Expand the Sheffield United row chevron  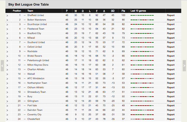[x=7, y=16]
